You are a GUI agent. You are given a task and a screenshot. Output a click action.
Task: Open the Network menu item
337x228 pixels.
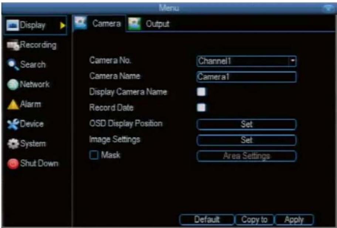point(35,84)
